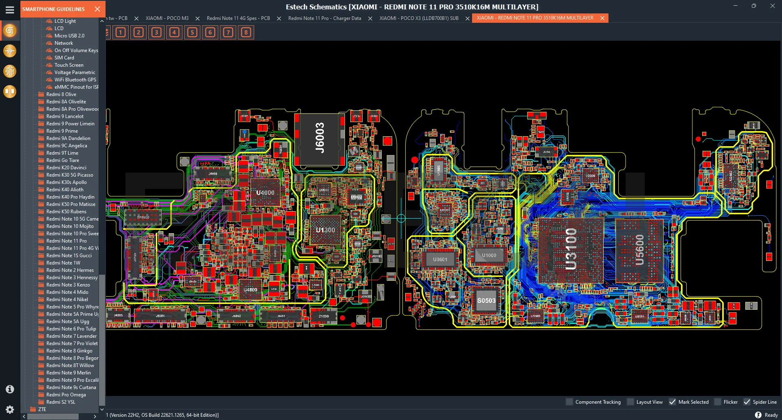Open the book sidebar icon
This screenshot has height=420, width=782.
(x=10, y=92)
